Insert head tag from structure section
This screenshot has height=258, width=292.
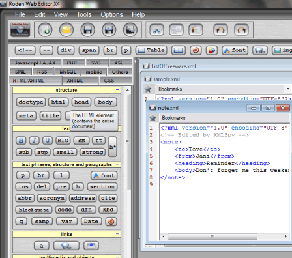(81, 102)
